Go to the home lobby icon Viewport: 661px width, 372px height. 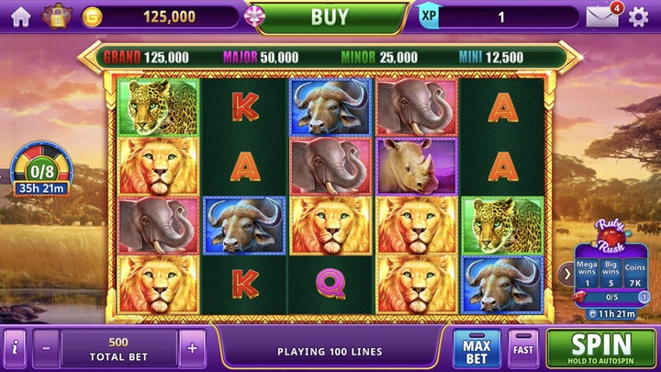20,17
